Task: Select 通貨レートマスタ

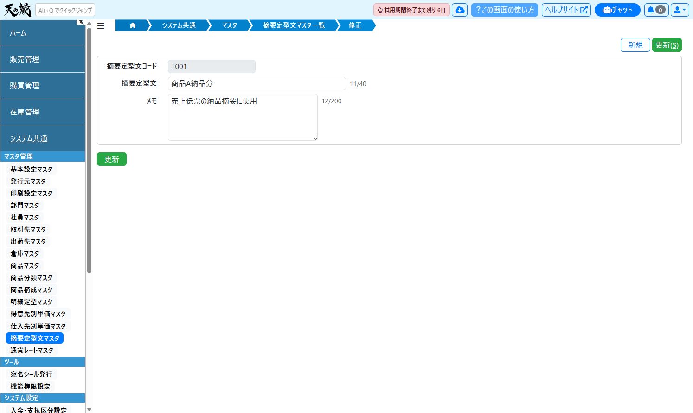Action: [32, 350]
